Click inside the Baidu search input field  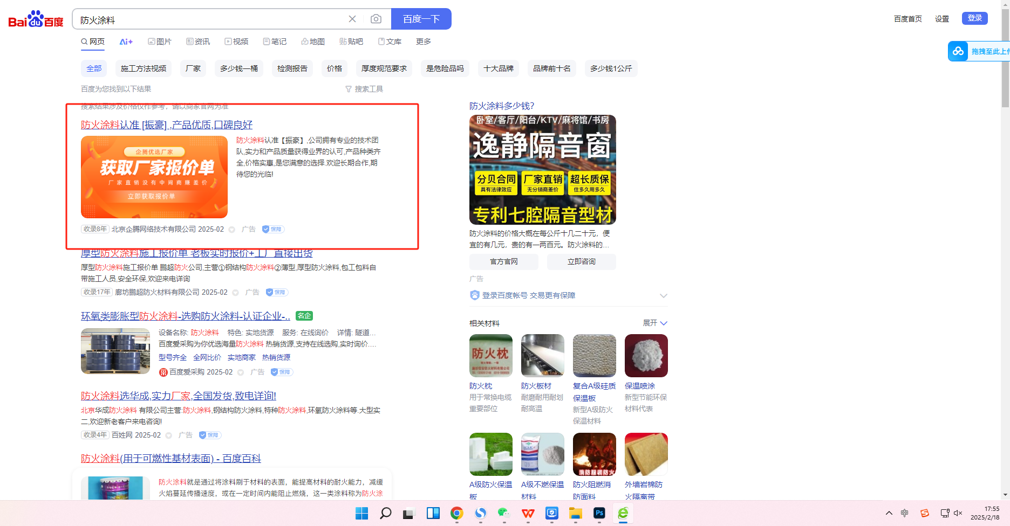point(210,20)
